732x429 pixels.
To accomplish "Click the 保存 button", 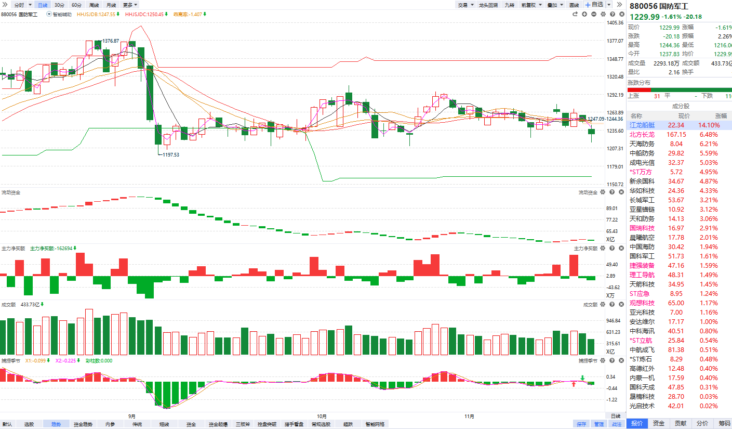I will 581,424.
